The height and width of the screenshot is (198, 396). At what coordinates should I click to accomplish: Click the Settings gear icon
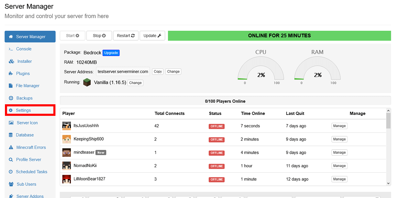click(11, 110)
